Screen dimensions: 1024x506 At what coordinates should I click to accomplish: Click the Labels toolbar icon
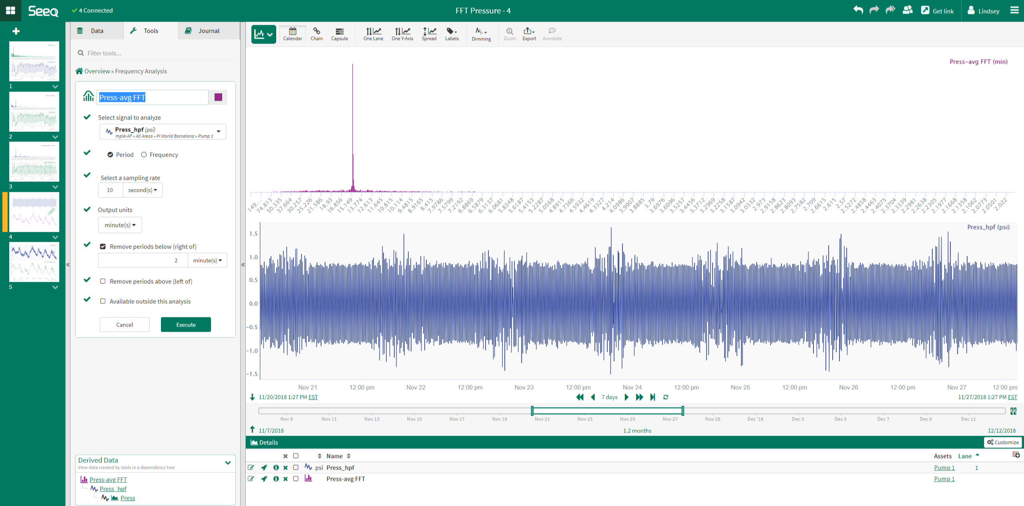452,34
